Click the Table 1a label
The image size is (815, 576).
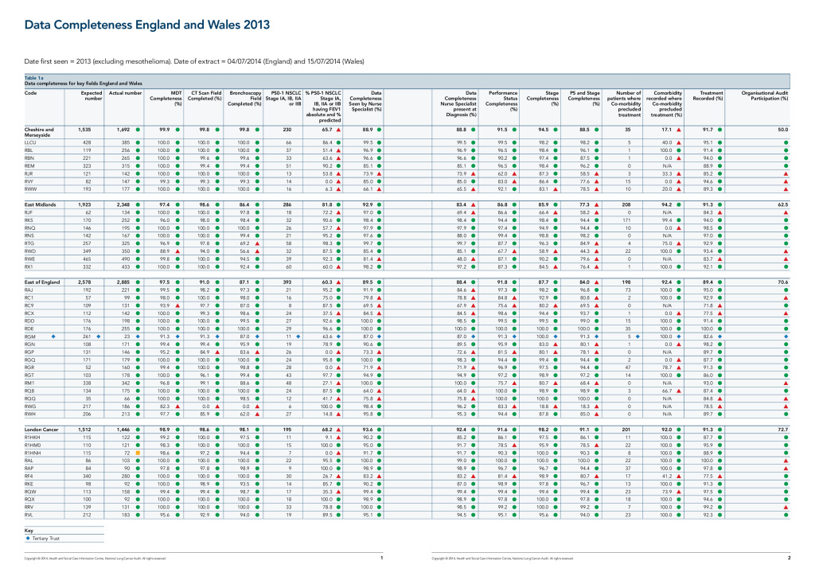click(x=34, y=77)
